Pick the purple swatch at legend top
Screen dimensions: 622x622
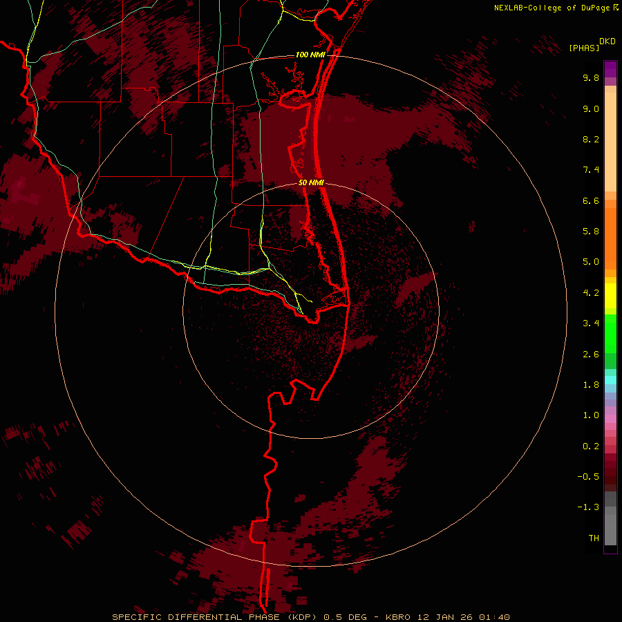click(610, 69)
